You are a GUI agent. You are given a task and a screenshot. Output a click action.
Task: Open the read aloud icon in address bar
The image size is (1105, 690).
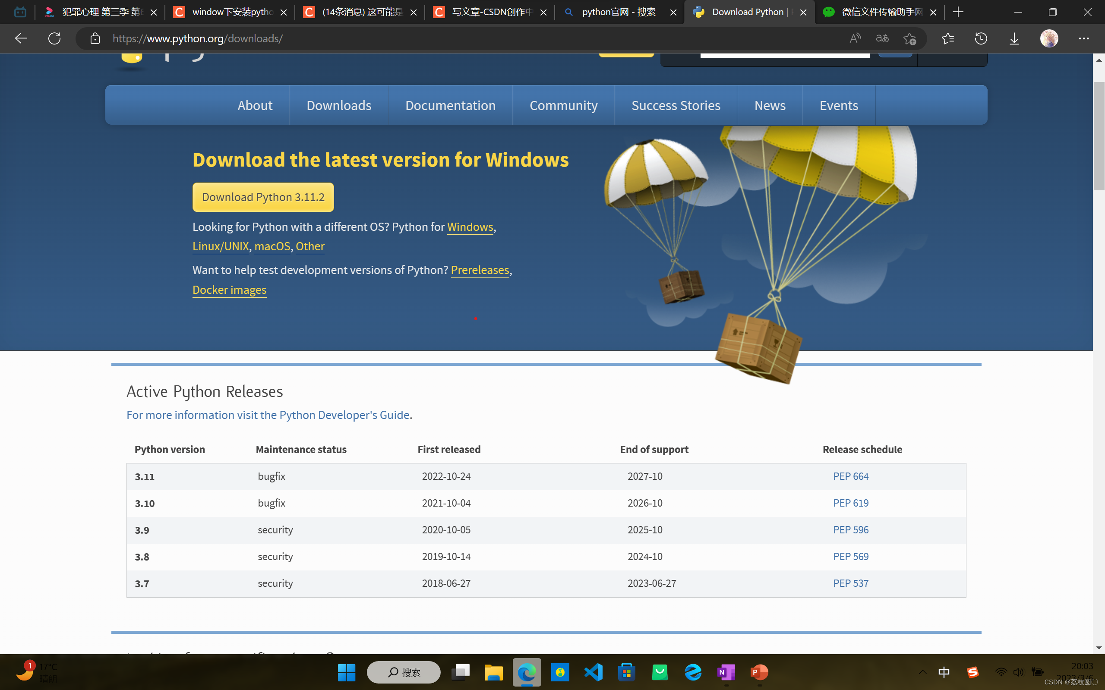pos(855,38)
